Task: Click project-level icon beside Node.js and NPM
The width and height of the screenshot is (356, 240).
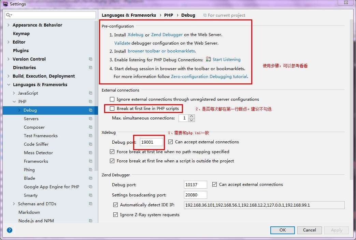Action: (x=90, y=221)
